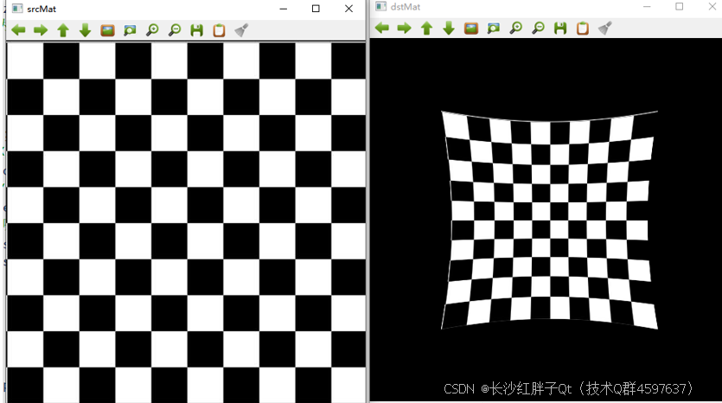Fit srcMat image to window
722x403 pixels.
[130, 30]
